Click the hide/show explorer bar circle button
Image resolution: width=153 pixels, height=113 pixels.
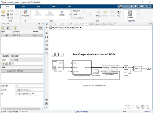tap(47, 27)
